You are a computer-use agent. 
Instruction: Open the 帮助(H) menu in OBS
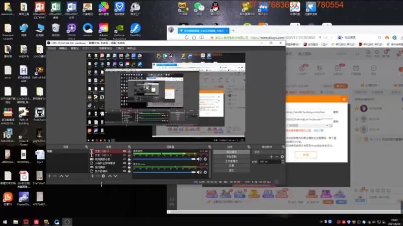131,48
